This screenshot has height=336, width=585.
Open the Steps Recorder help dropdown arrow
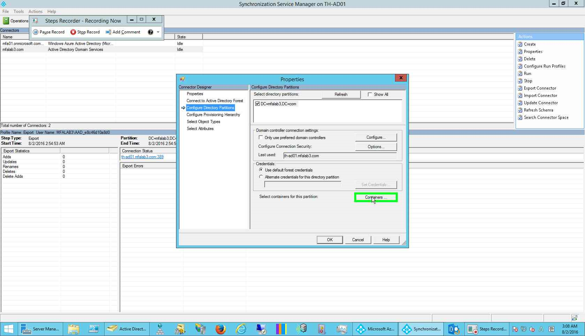coord(158,32)
